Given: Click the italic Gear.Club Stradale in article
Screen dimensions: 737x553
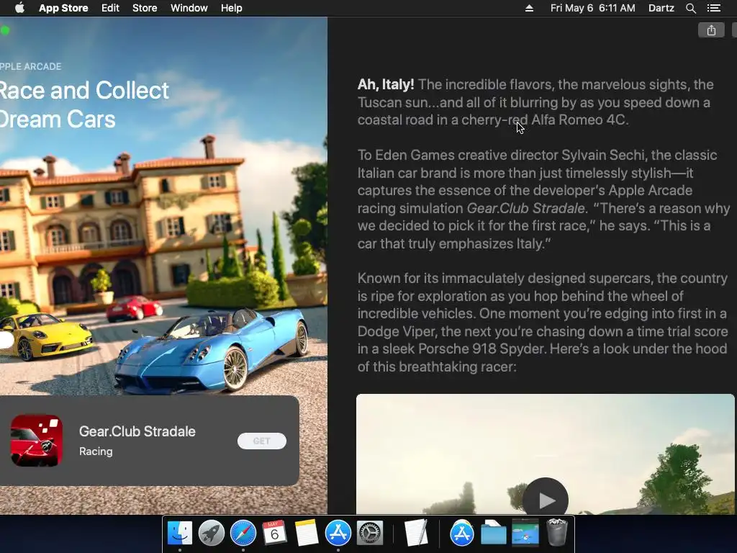Looking at the screenshot, I should 525,208.
